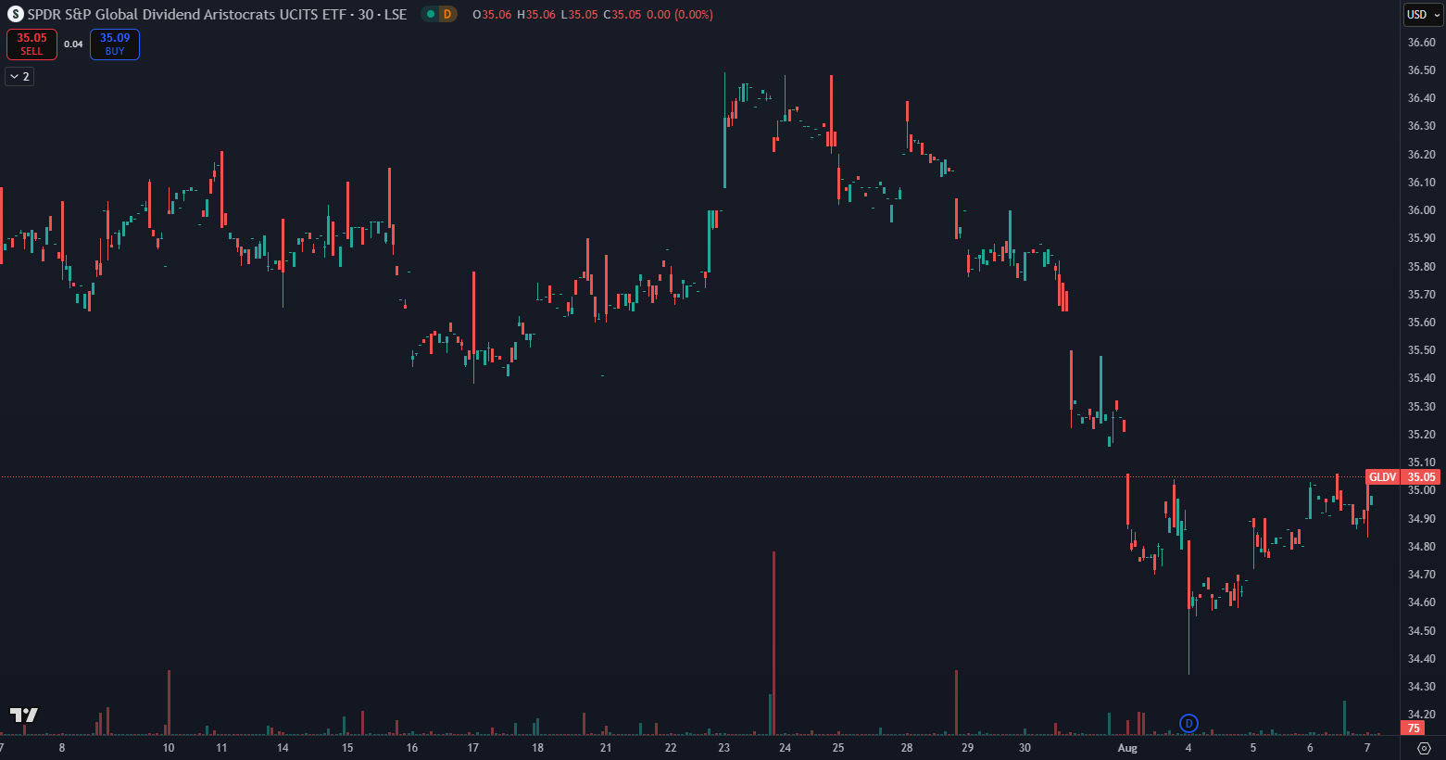Click the Aug label on time axis

pyautogui.click(x=1127, y=748)
